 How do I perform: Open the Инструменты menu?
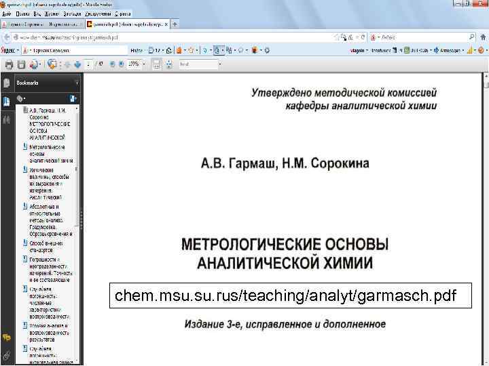(x=98, y=14)
